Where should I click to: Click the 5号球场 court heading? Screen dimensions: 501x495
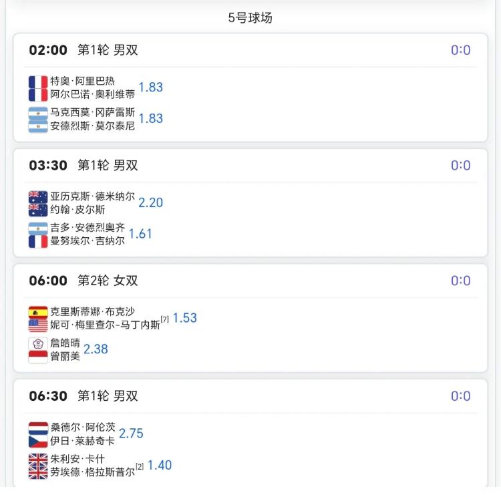coord(251,18)
